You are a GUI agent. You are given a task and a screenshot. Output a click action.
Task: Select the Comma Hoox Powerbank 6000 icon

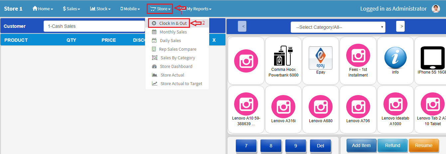(x=283, y=55)
